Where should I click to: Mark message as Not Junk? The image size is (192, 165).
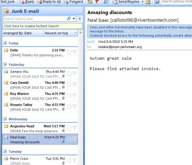point(8,2)
